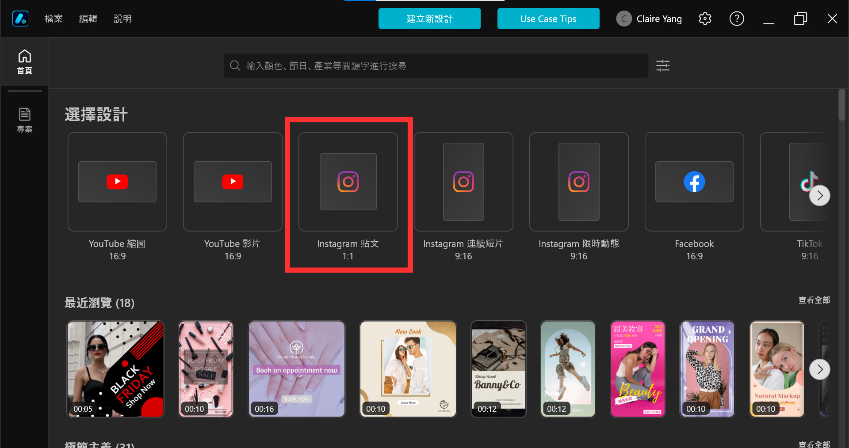Open the Banny&Co Shop Now template
The image size is (849, 448).
pos(498,369)
